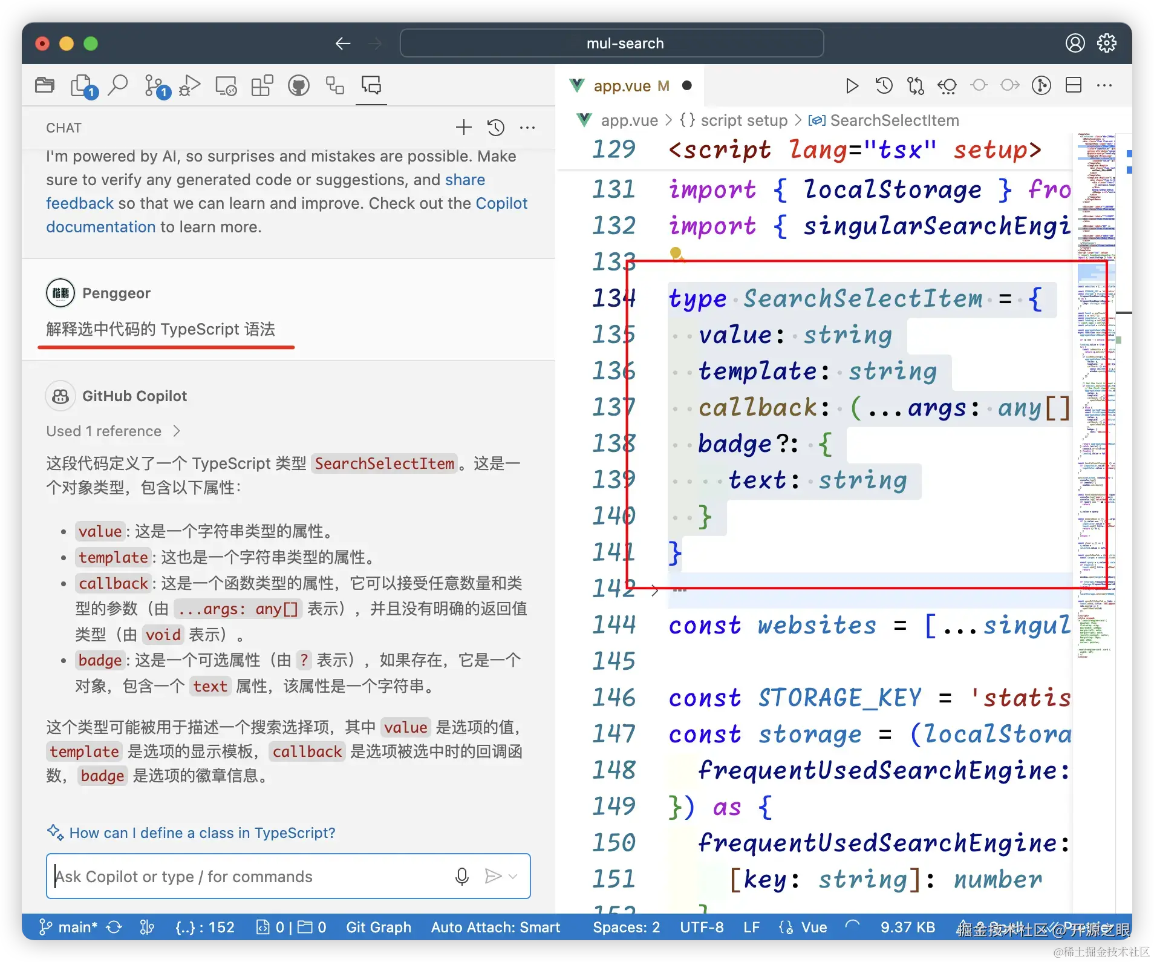
Task: Split the editor layout
Action: pyautogui.click(x=1074, y=86)
